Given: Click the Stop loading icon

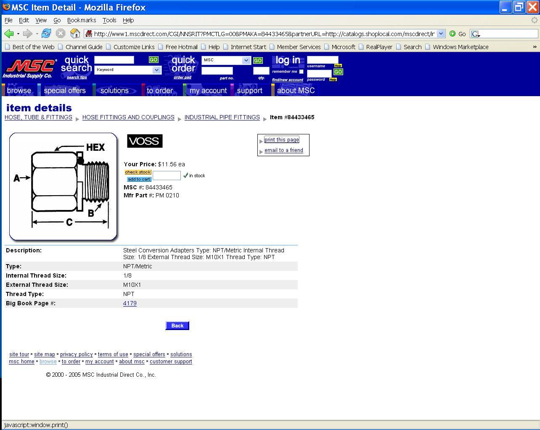Looking at the screenshot, I should click(x=61, y=34).
